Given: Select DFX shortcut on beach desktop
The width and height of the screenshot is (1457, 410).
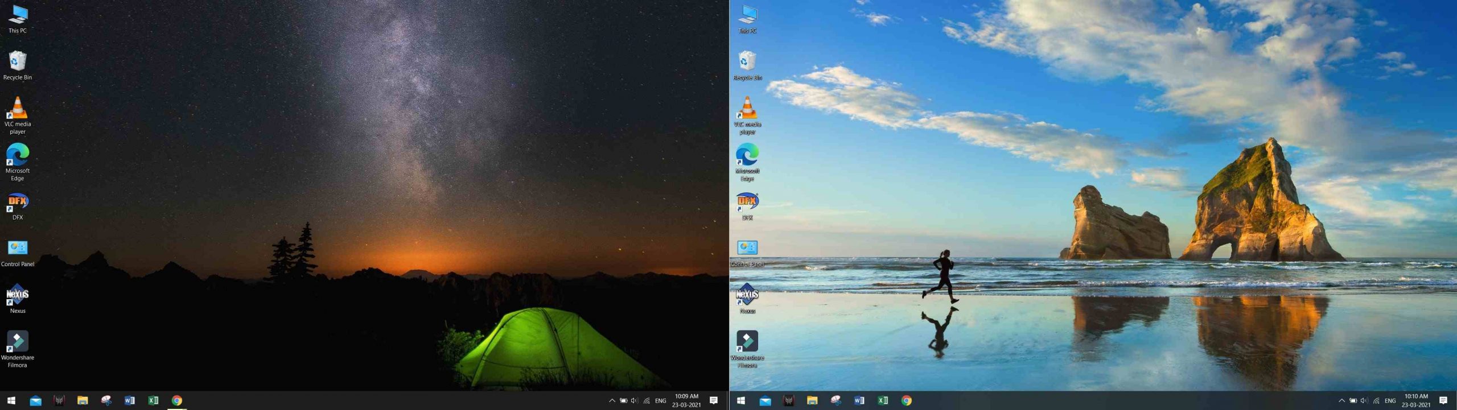Looking at the screenshot, I should [x=747, y=207].
